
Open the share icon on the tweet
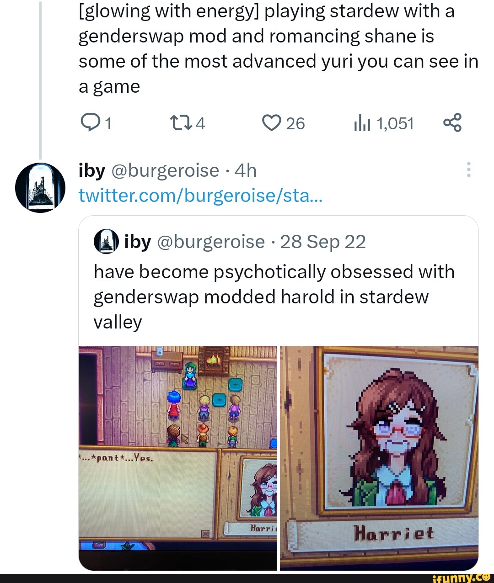point(452,123)
